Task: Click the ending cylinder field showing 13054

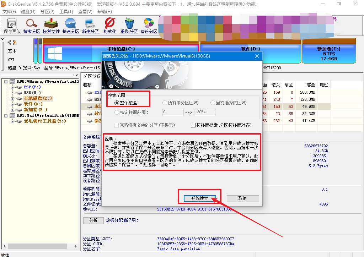Action: (x=204, y=112)
